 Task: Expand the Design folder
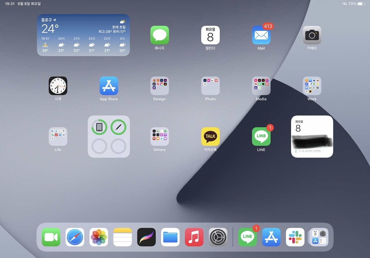click(159, 86)
